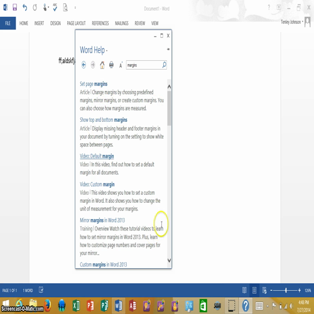Click PAGE 1 OF 1 in status bar
Screen dimensions: 314x314
9,290
